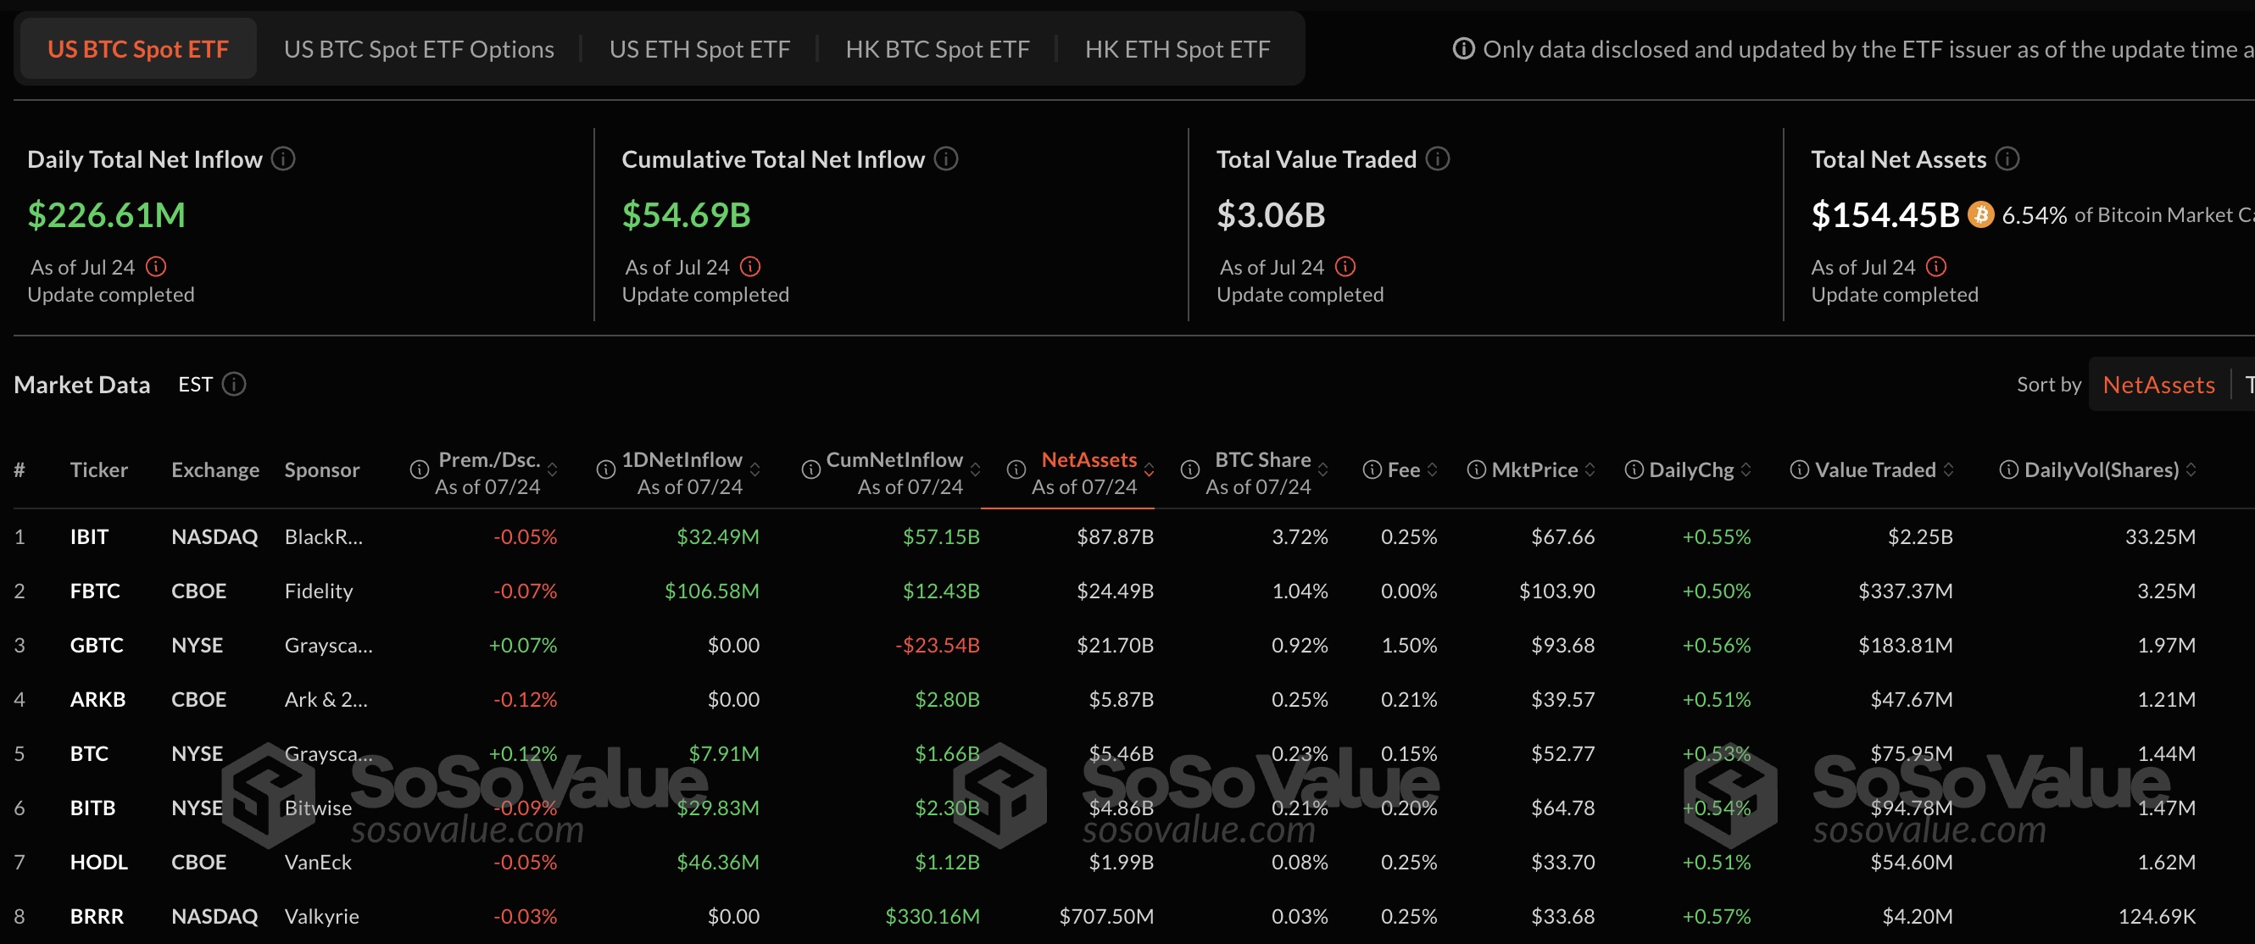
Task: Open info icon for Value Traded column
Action: 1800,469
